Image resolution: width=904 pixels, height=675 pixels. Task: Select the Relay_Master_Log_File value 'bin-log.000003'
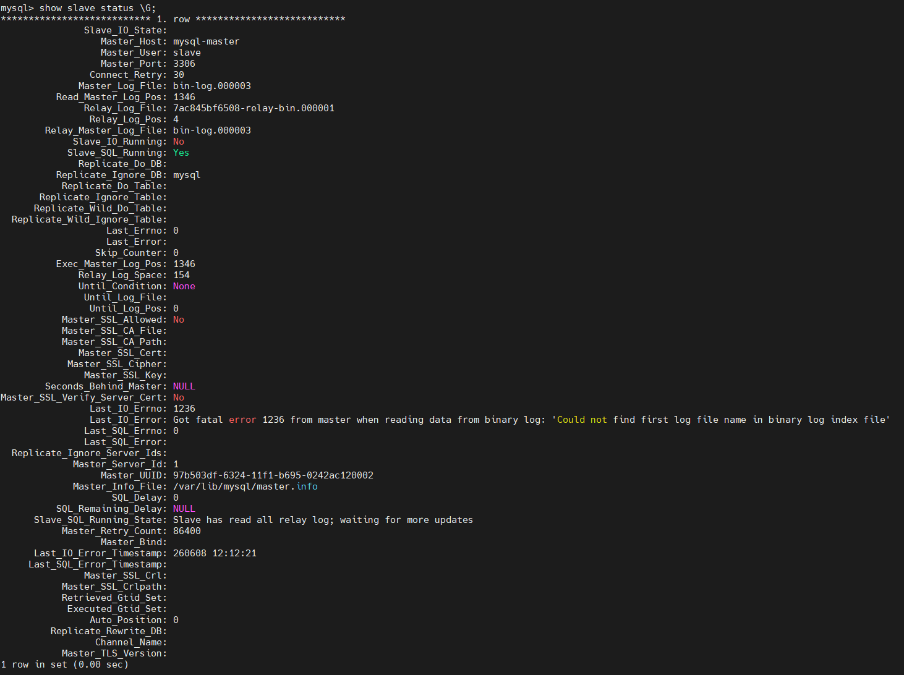pyautogui.click(x=212, y=130)
